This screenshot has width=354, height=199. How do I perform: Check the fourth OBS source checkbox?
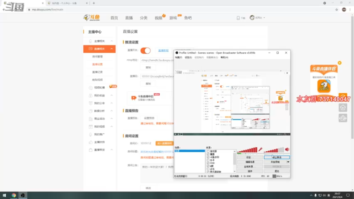(x=208, y=160)
